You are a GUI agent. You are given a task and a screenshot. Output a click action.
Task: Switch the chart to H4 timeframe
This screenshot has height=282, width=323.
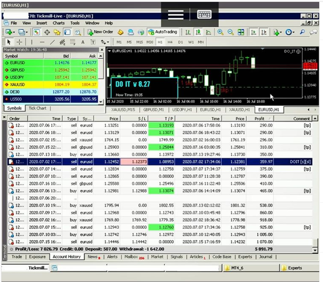tap(170, 42)
